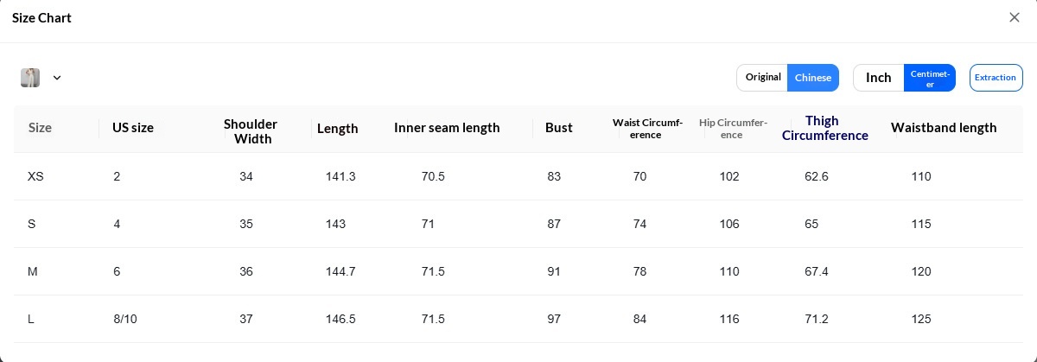
Task: Open the product thumbnail selector
Action: (30, 78)
